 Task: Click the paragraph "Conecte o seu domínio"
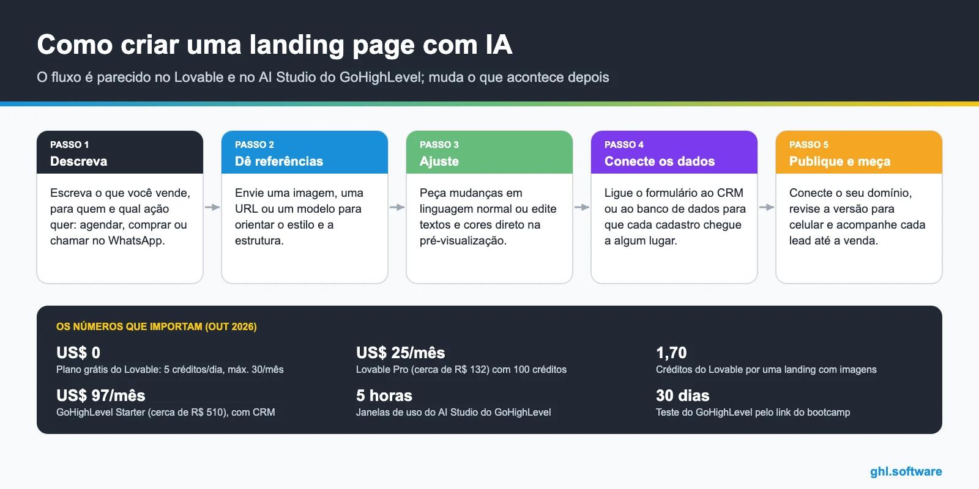click(857, 216)
